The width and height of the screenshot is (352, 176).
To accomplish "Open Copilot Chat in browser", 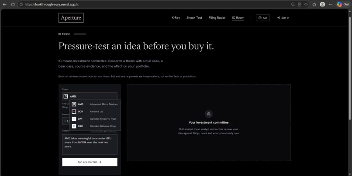I will pos(343,4).
